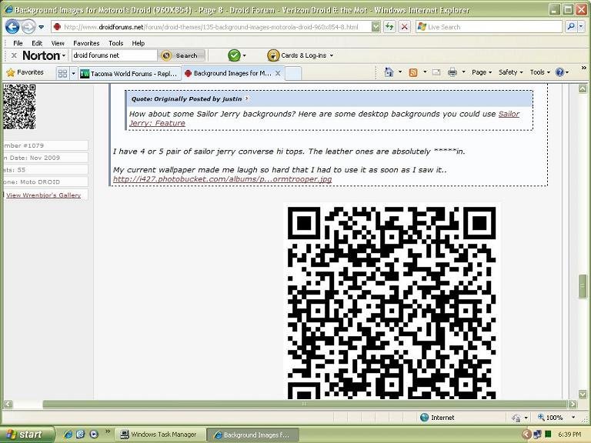The height and width of the screenshot is (443, 591).
Task: Click the Windows Media Player Quick Launch icon
Action: coord(93,435)
